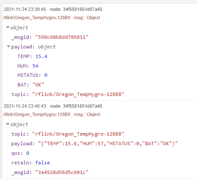The width and height of the screenshot is (197, 194).
Task: Select HUM value 54
Action: pos(35,66)
